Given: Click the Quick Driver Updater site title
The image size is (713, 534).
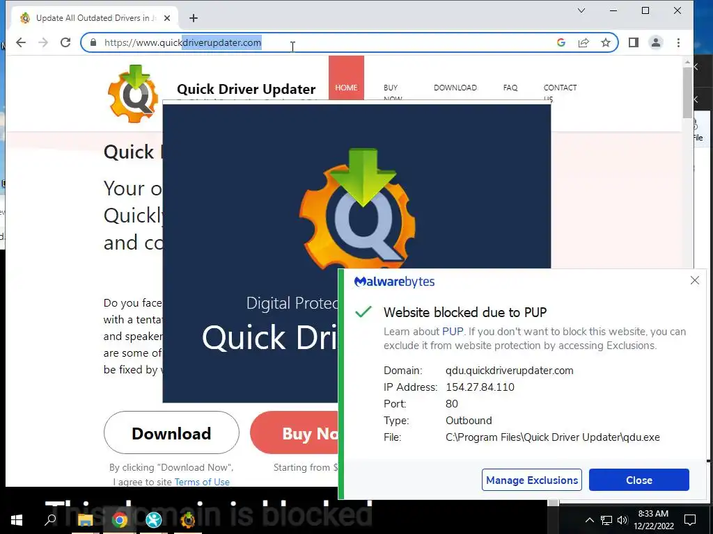Looking at the screenshot, I should tap(246, 89).
